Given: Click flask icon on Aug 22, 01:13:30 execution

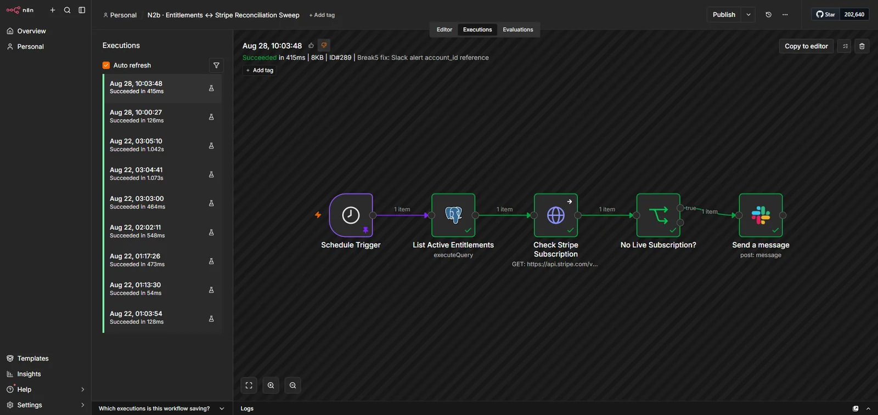Looking at the screenshot, I should (211, 290).
